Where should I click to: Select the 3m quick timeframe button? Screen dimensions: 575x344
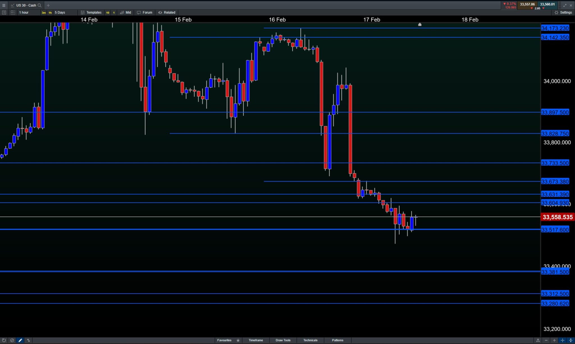(x=44, y=13)
